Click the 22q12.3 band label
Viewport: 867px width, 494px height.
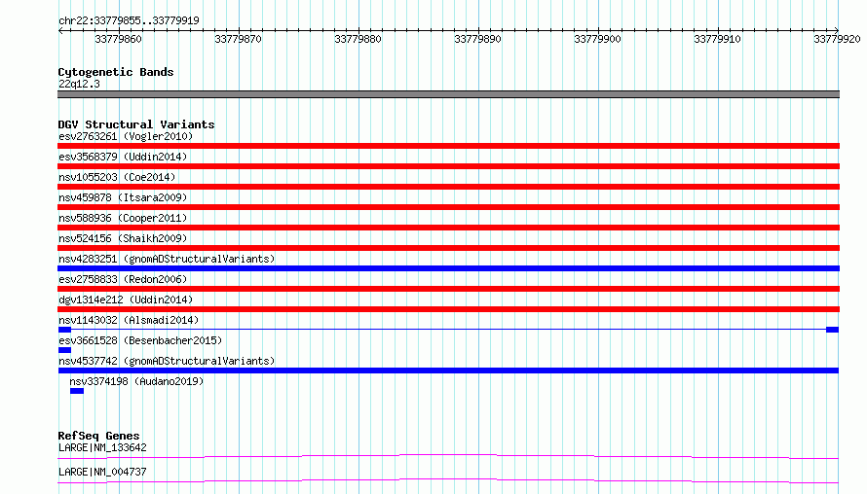[x=79, y=84]
